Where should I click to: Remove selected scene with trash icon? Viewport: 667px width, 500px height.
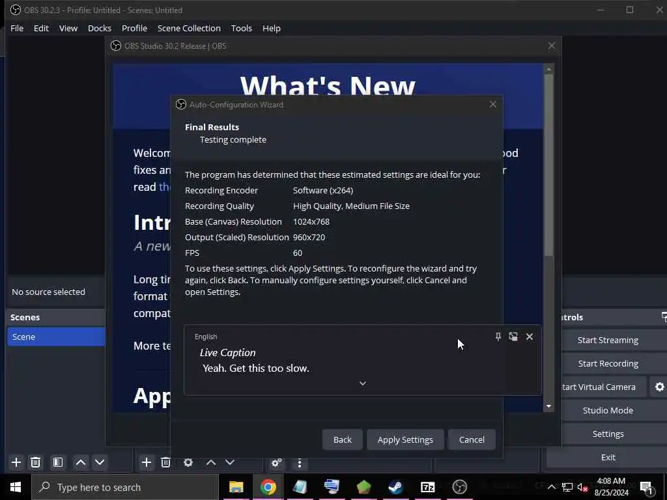point(36,462)
